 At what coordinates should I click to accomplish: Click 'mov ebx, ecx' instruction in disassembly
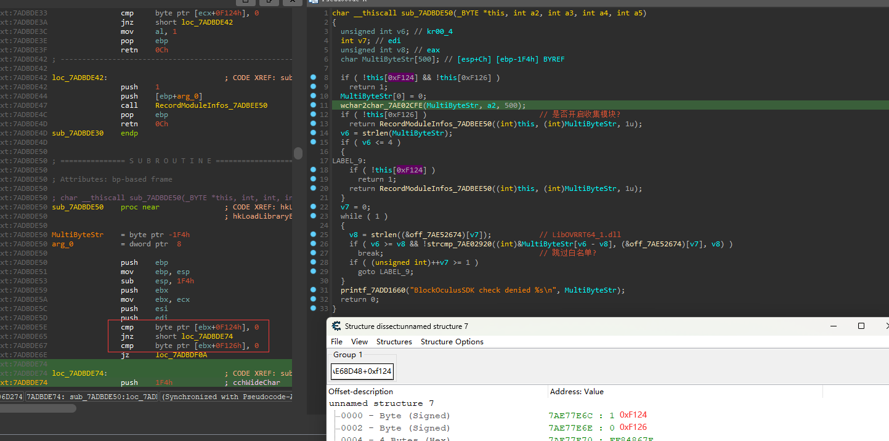pos(155,299)
